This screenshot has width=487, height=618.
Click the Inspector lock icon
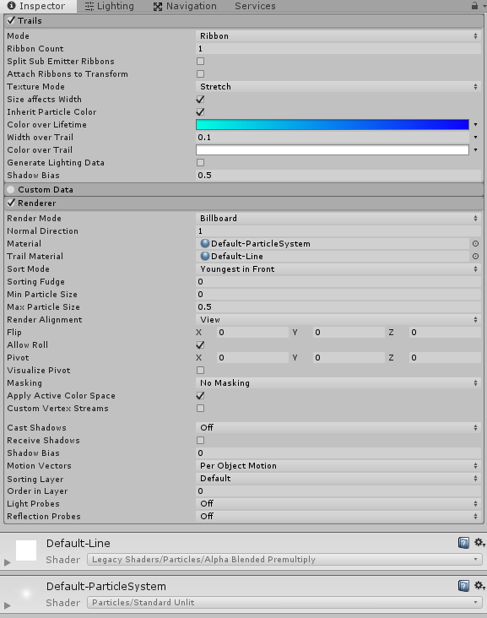point(475,6)
